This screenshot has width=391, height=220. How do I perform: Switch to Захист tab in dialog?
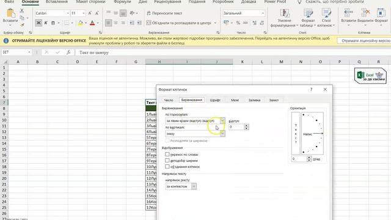click(x=274, y=100)
